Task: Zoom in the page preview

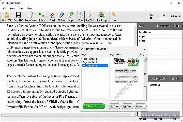Action: 141,54
